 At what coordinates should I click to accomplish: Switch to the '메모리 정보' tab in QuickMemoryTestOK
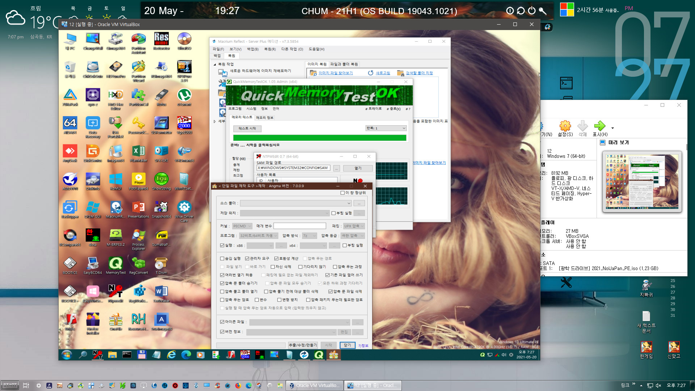pos(265,118)
